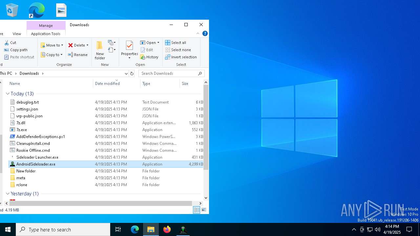Viewport: 420px width, 236px height.
Task: Click the vertical scrollbar down arrow
Action: click(206, 198)
